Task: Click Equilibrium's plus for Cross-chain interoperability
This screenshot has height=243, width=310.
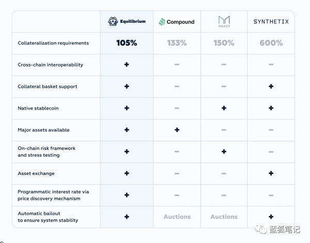Action: click(x=127, y=65)
